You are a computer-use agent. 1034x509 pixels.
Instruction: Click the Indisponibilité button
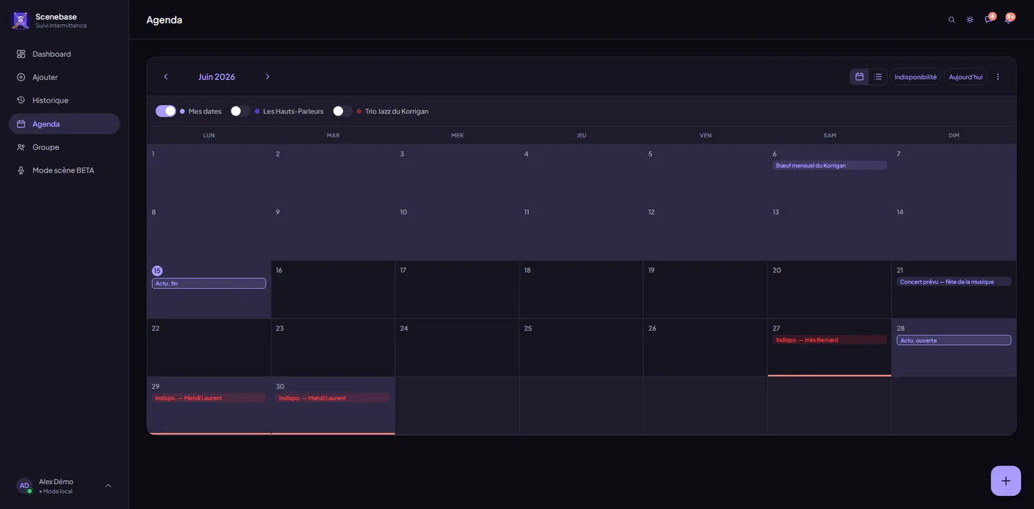pyautogui.click(x=916, y=77)
